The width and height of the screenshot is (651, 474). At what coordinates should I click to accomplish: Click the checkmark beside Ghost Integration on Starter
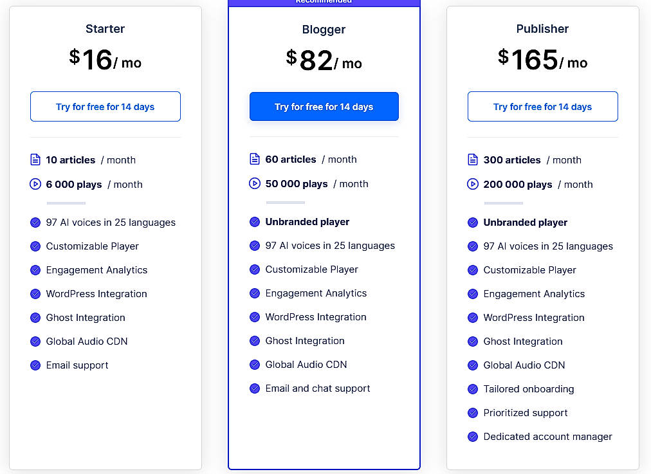click(35, 318)
